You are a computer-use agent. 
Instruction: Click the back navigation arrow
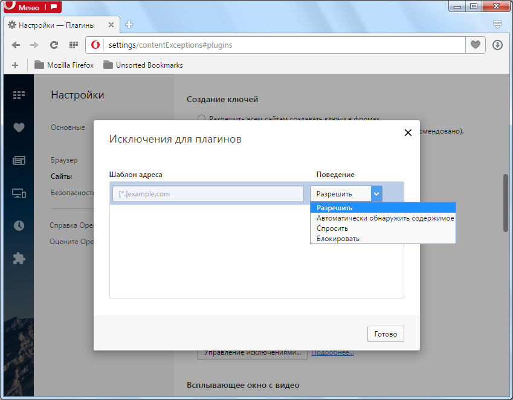[16, 45]
